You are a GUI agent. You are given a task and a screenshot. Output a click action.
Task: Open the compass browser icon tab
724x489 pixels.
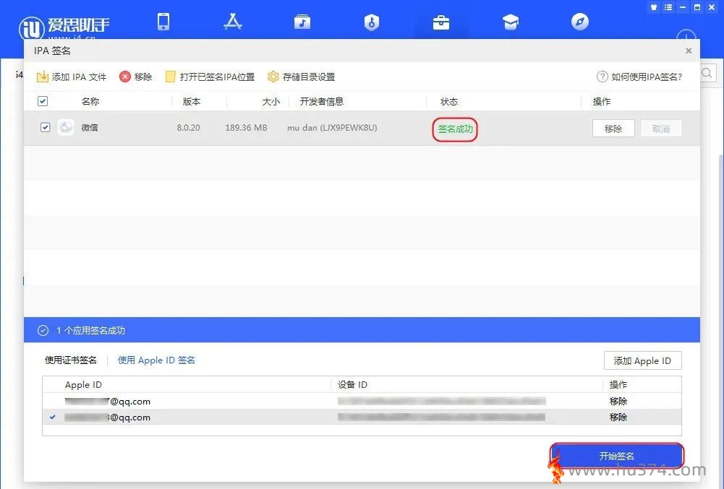pyautogui.click(x=580, y=22)
